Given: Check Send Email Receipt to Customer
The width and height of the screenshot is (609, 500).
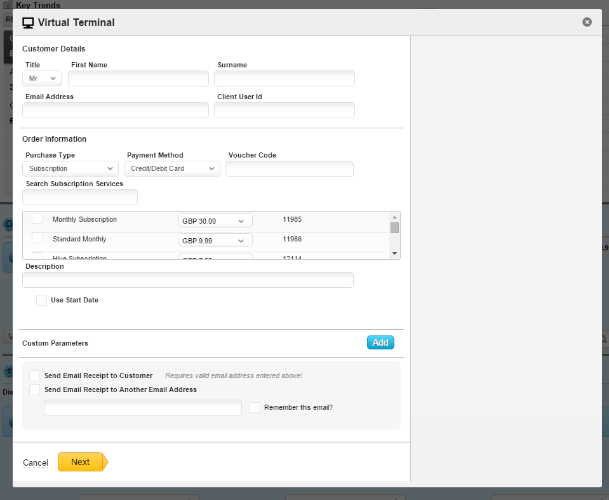Looking at the screenshot, I should point(35,375).
